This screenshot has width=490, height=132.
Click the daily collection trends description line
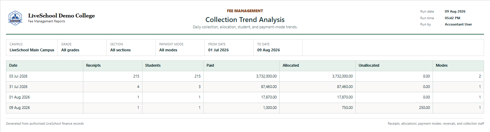pos(245,27)
